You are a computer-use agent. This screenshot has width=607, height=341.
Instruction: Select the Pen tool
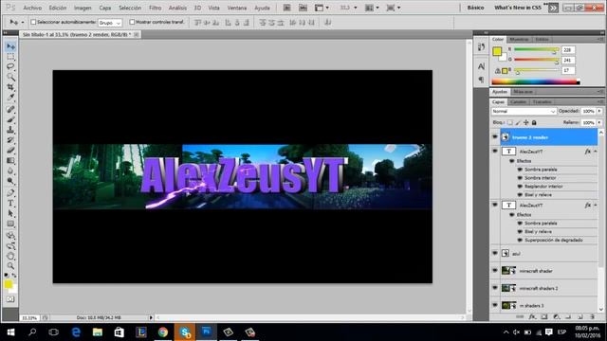point(10,193)
